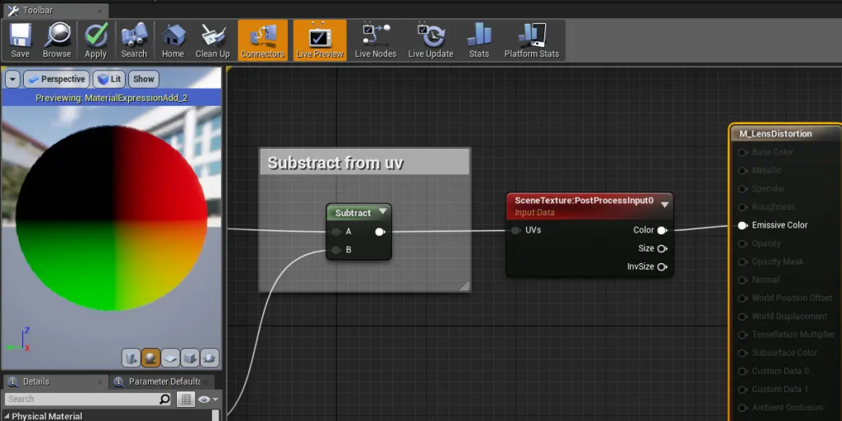Open the viewport options dropdown arrow

[12, 79]
